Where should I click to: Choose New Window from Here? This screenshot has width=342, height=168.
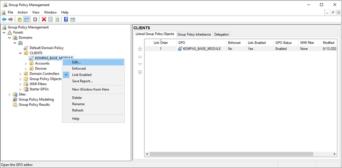(x=93, y=89)
